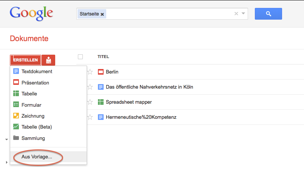Sort by the TITEL column header

coord(103,57)
